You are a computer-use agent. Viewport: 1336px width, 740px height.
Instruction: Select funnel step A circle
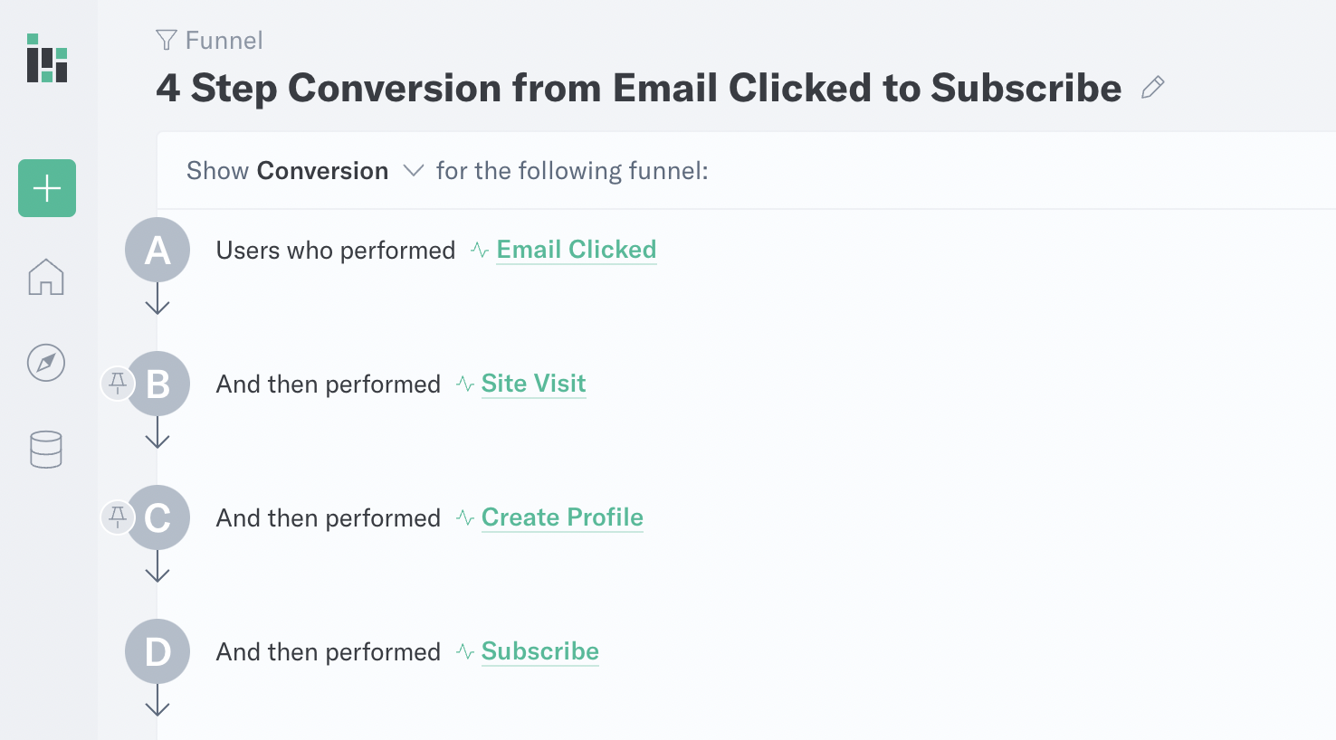point(157,250)
